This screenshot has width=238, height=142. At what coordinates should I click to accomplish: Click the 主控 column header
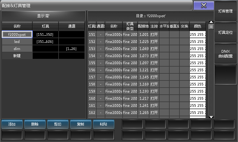point(154,26)
